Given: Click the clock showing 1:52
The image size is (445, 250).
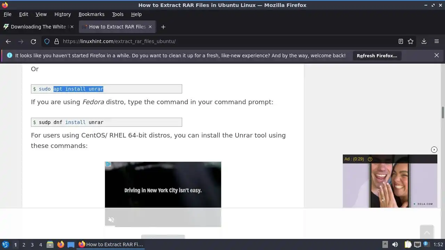Looking at the screenshot, I should 438,244.
